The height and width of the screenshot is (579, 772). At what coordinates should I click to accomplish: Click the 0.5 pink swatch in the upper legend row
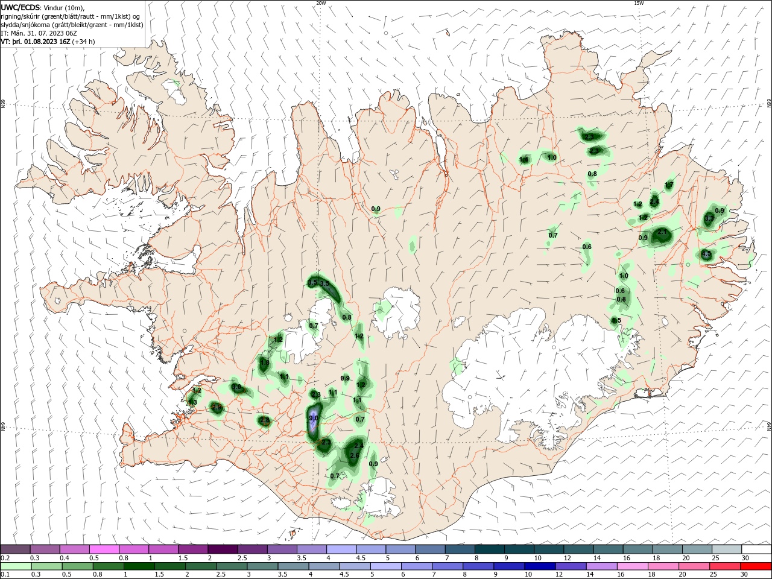(x=104, y=549)
